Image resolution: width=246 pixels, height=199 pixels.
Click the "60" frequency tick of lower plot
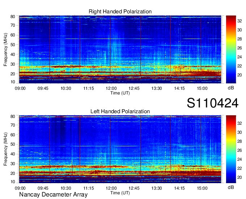click(13, 134)
